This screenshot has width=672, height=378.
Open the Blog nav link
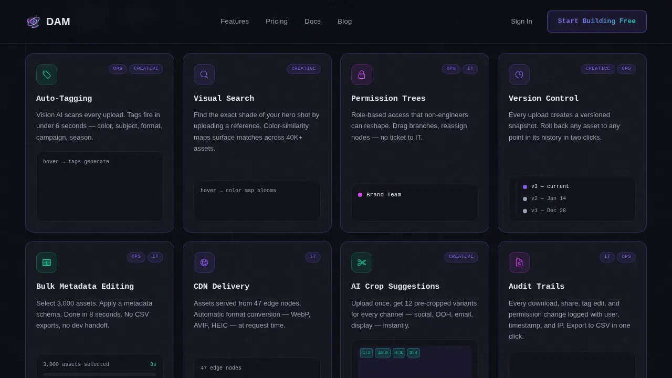[x=345, y=22]
